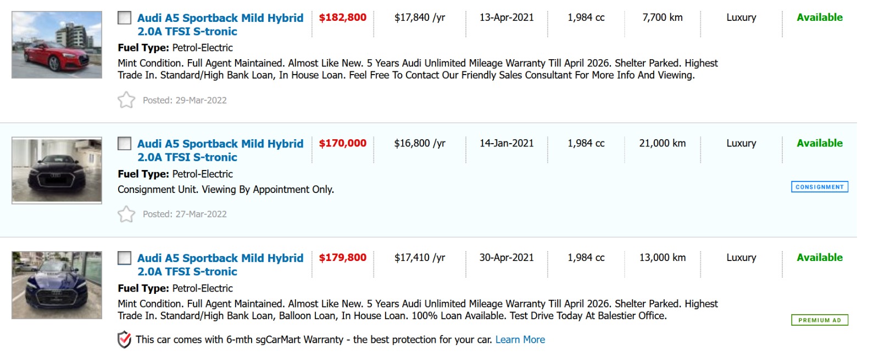Open the black Audi A5 photo thumbnail
This screenshot has width=879, height=352.
pos(57,171)
